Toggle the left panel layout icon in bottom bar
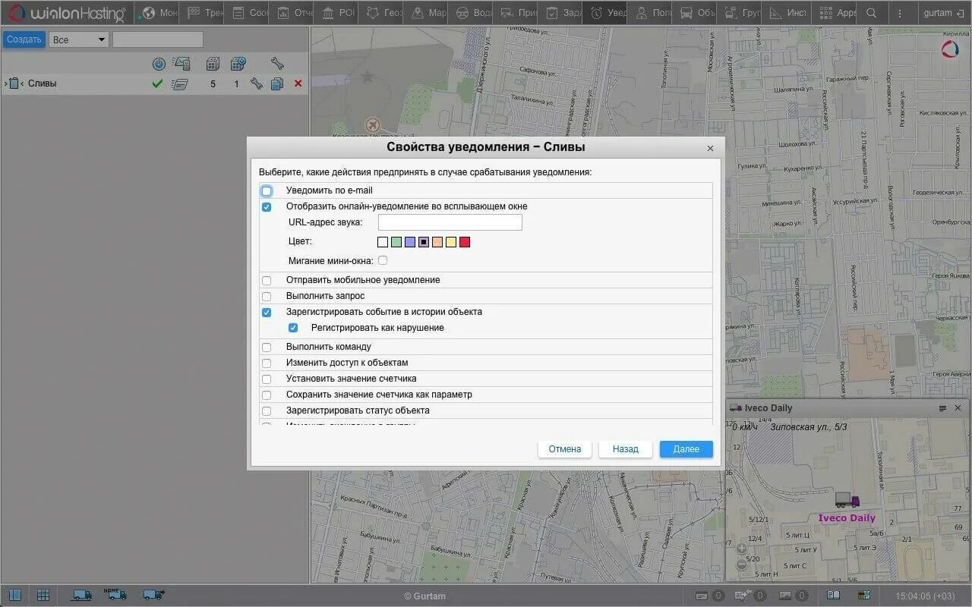 point(14,595)
